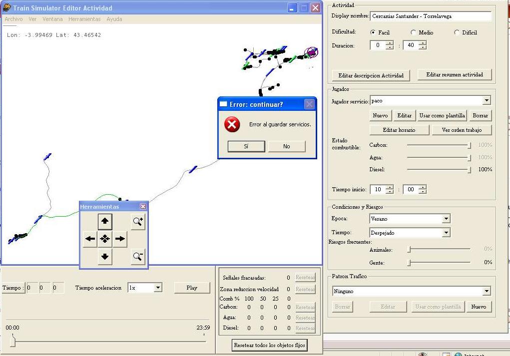
Task: Open the Tiempo aceleracion dropdown
Action: (157, 288)
